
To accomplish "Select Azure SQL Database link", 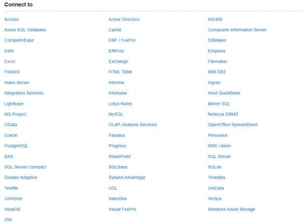I will tap(25, 30).
